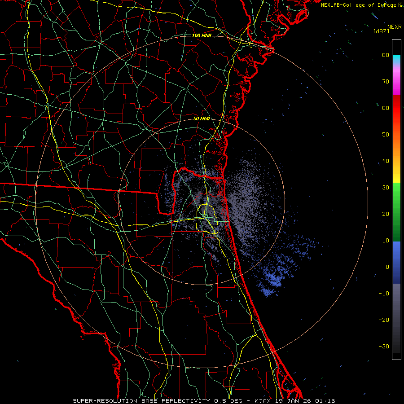The width and height of the screenshot is (404, 404).
Task: Click the 50 value on the dBZ scale
Action: (x=386, y=135)
